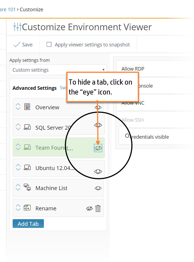This screenshot has height=262, width=194.
Task: Click the sliders icon in the Customize header
Action: point(17,27)
